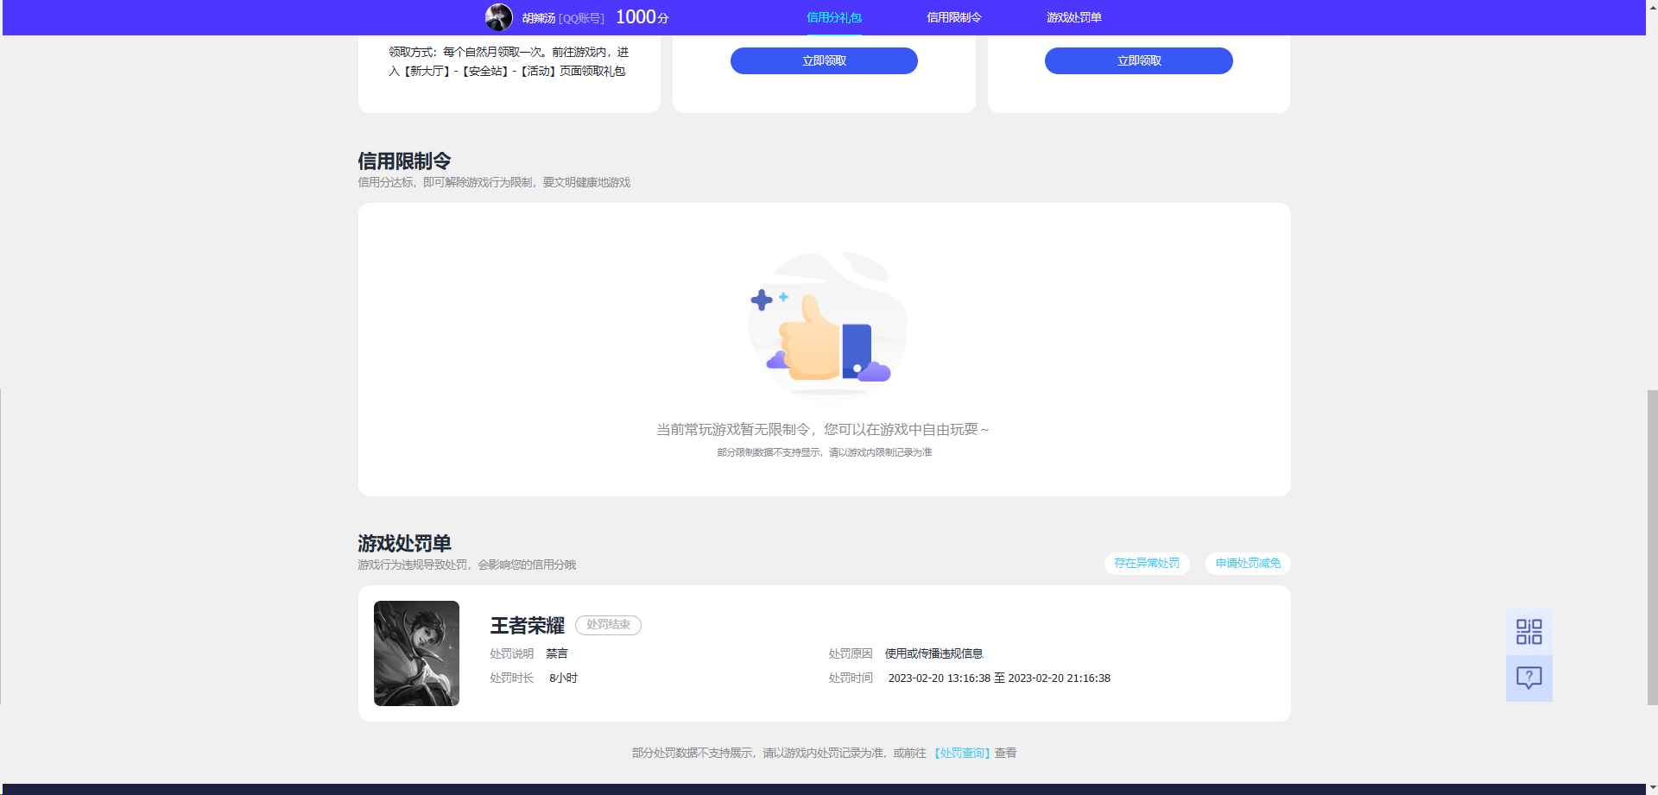1658x795 pixels.
Task: Click the 存在异常处罚 button
Action: pos(1147,563)
